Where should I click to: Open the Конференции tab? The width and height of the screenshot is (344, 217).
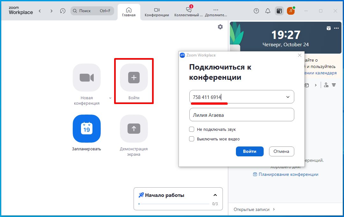pos(157,12)
